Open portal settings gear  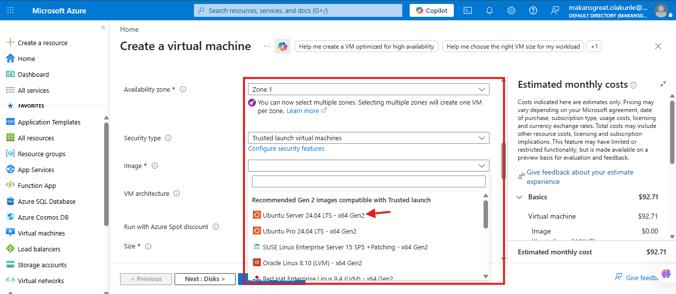511,10
